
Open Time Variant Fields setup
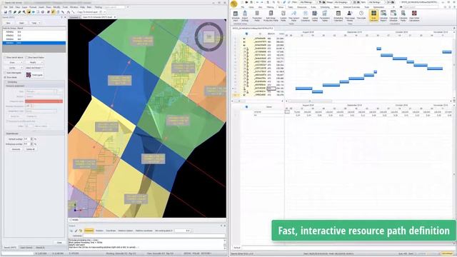point(293,16)
